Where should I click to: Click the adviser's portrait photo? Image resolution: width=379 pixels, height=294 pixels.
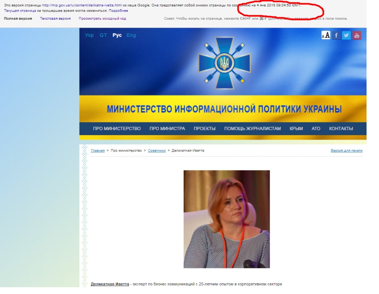click(x=227, y=219)
